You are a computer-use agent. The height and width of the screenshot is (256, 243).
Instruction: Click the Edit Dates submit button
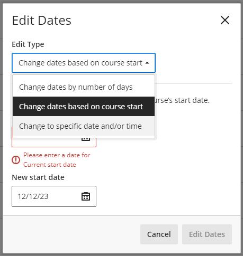click(207, 234)
